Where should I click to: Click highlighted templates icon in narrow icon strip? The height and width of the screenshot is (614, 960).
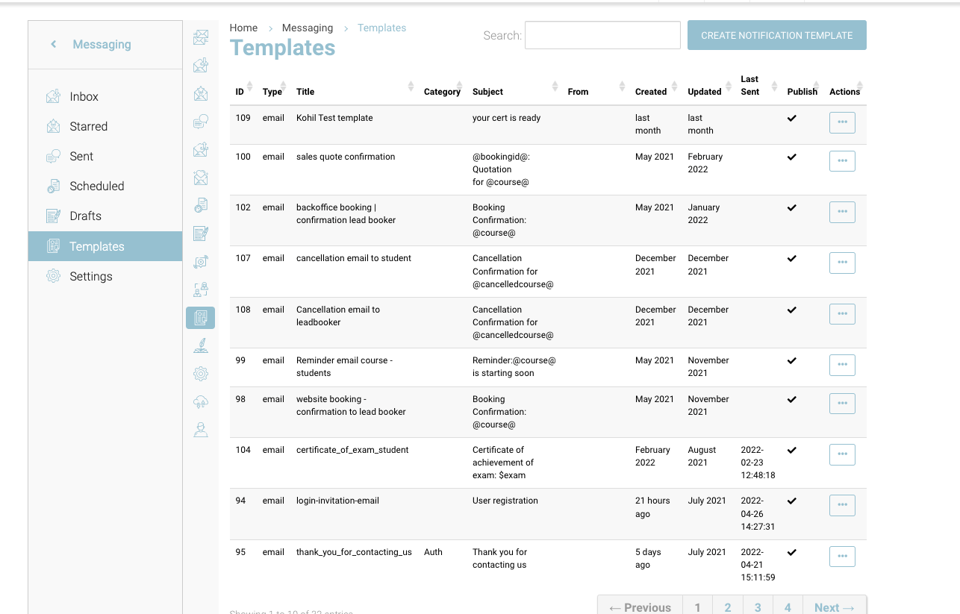(200, 318)
